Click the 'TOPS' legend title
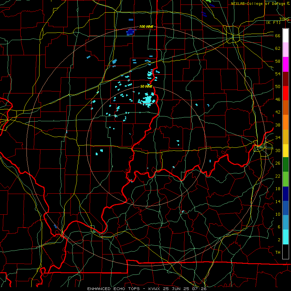This screenshot has width=291, height=291. [284, 19]
